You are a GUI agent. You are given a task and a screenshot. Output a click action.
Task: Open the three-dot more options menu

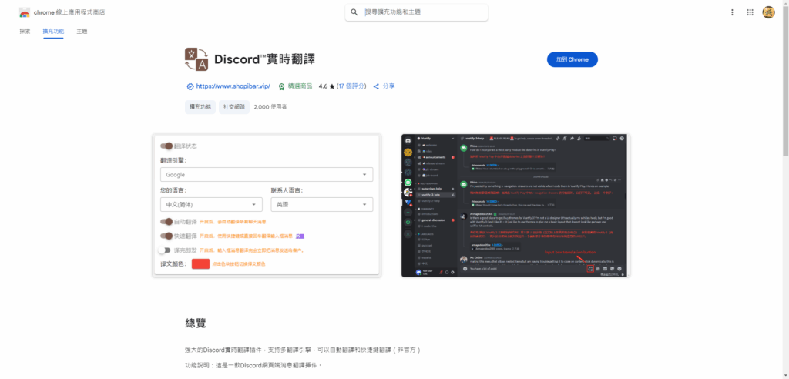pos(732,12)
